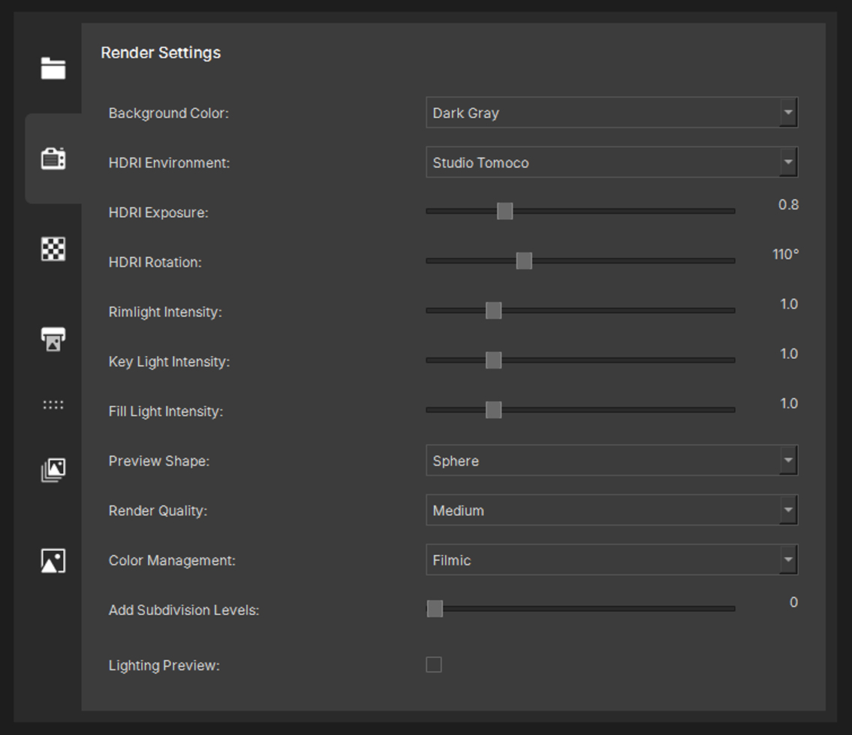Image resolution: width=852 pixels, height=735 pixels.
Task: Click the Render Settings heading
Action: click(x=161, y=53)
